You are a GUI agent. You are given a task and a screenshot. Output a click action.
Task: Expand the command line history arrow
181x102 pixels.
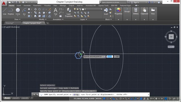[x=148, y=94]
